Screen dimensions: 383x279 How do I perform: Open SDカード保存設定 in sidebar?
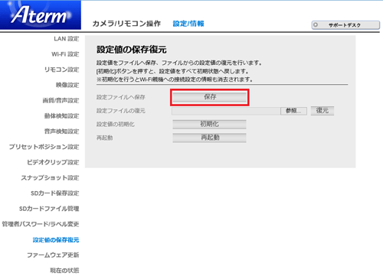[x=55, y=193]
